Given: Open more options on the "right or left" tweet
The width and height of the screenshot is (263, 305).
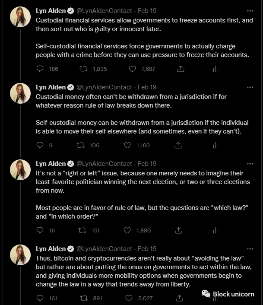Looking at the screenshot, I should [250, 164].
